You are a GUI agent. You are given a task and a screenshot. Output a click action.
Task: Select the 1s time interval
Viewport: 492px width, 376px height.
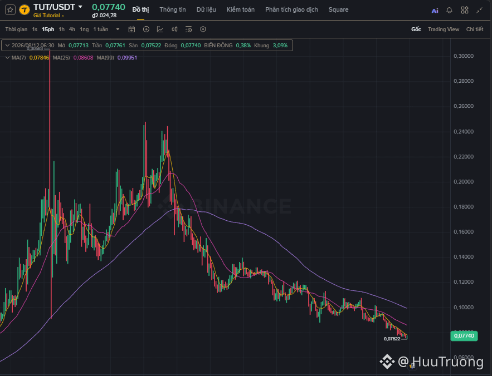pos(35,29)
